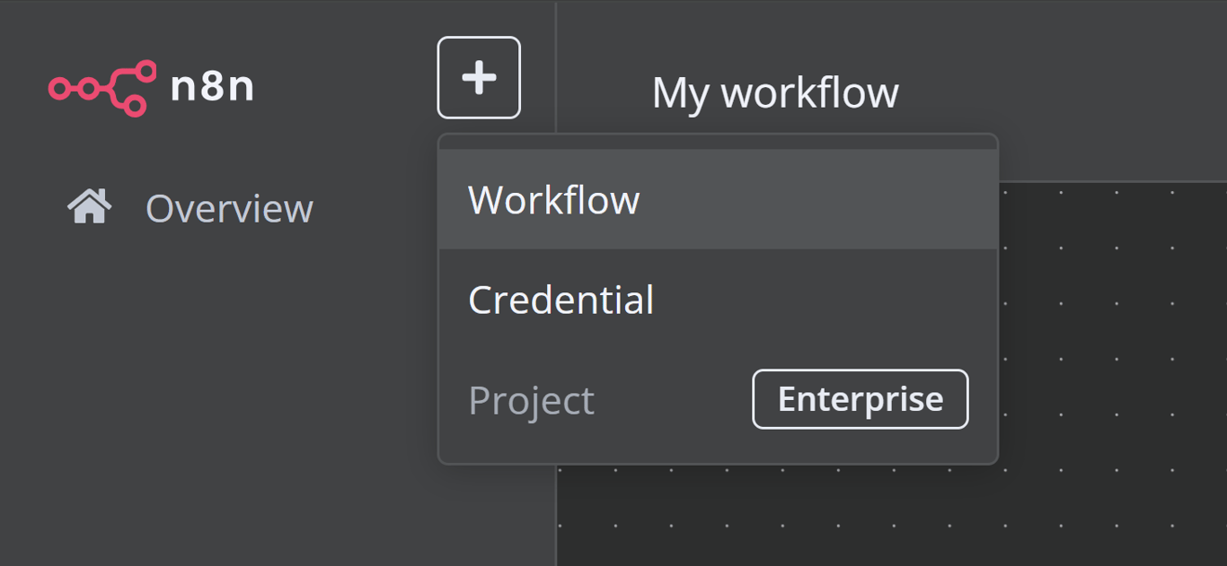
Task: Click the My workflow title to rename
Action: click(776, 91)
